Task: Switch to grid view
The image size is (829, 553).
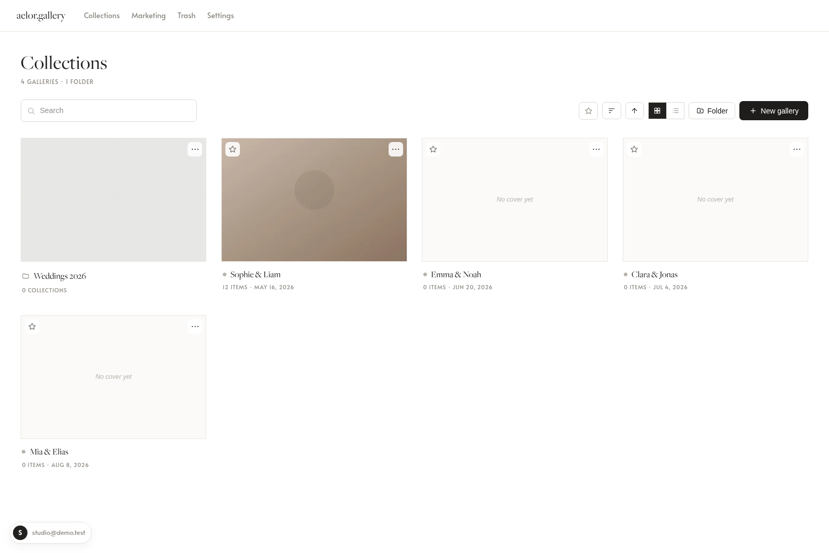Action: point(657,110)
